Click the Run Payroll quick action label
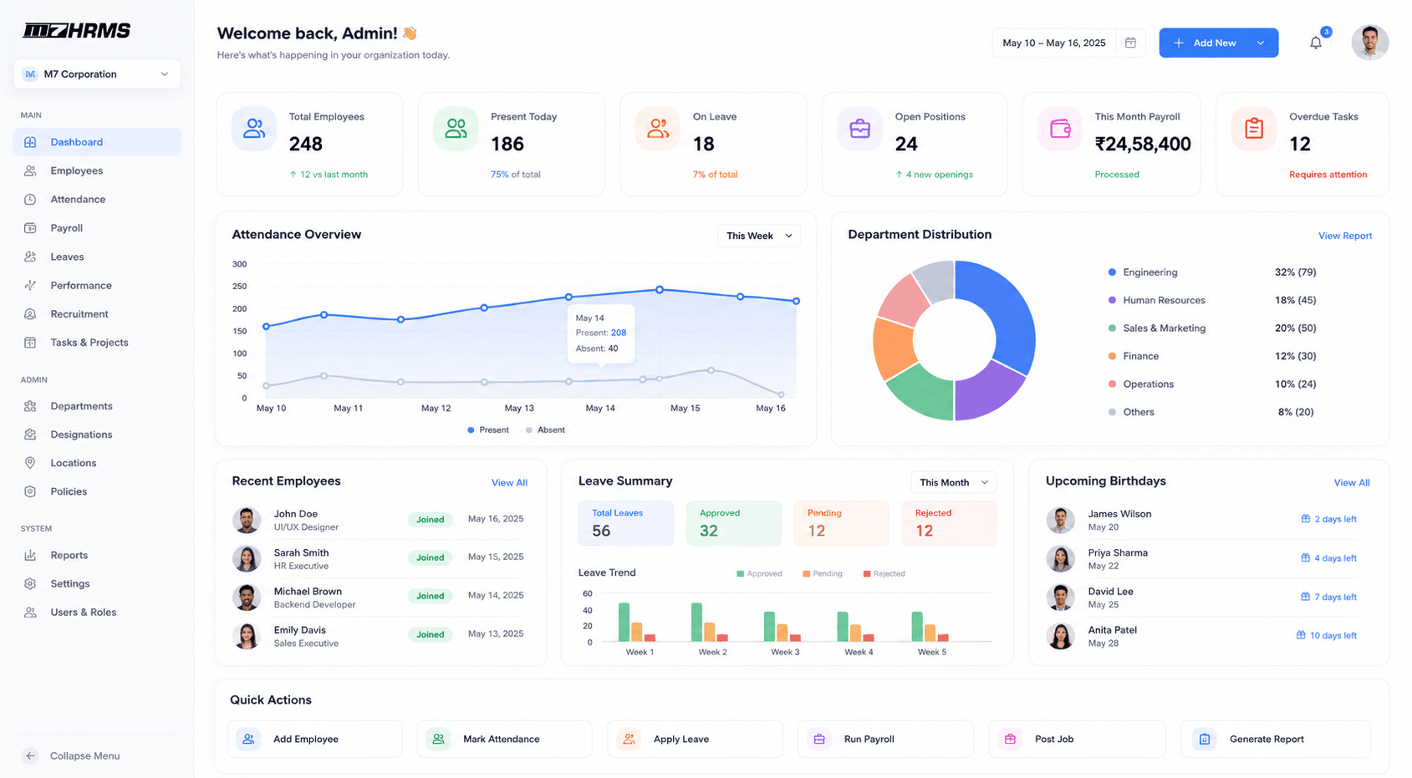Viewport: 1412px width, 778px height. (x=869, y=739)
